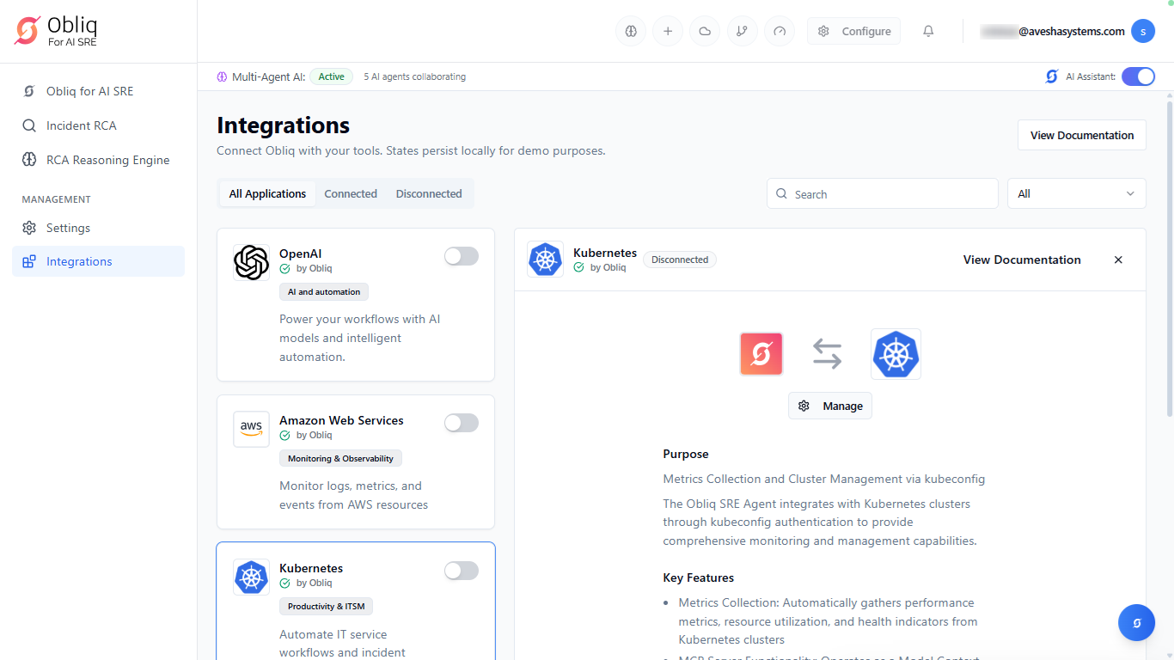
Task: Open the gauge speedometer icon
Action: [780, 32]
